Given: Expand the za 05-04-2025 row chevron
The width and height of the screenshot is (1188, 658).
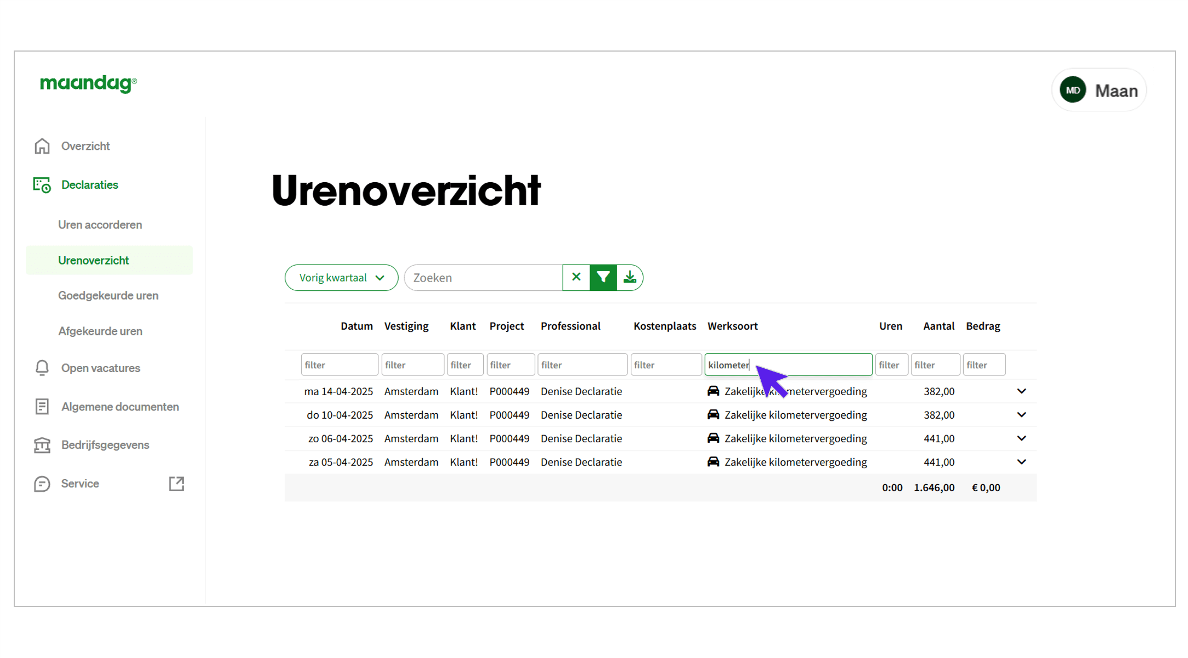Looking at the screenshot, I should pos(1021,462).
